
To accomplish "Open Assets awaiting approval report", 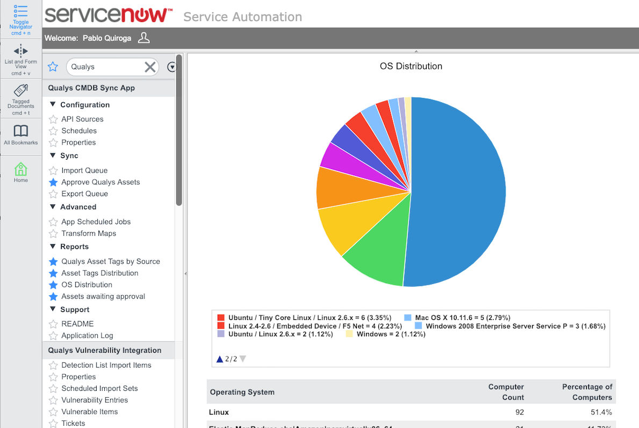I will [103, 297].
